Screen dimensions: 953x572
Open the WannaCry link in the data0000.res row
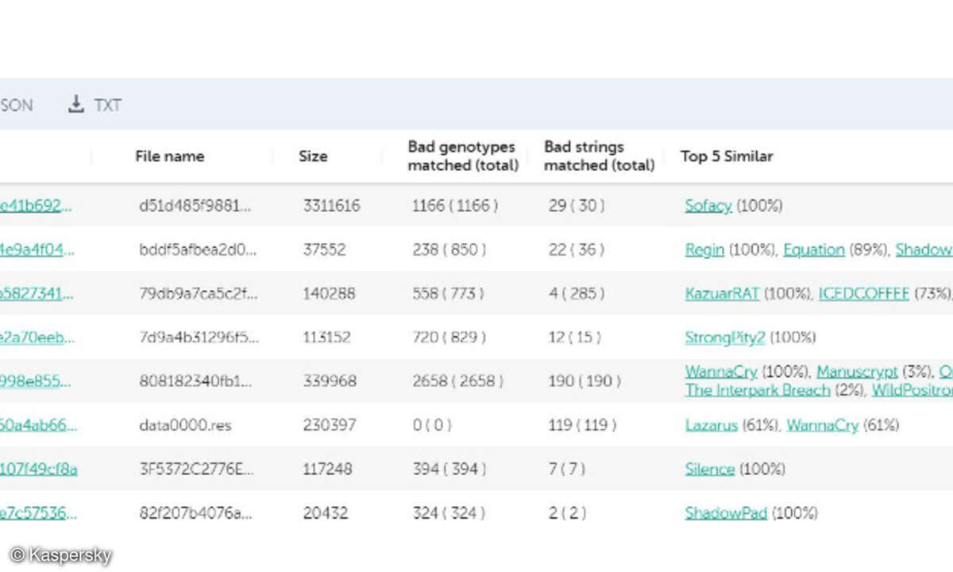(823, 425)
